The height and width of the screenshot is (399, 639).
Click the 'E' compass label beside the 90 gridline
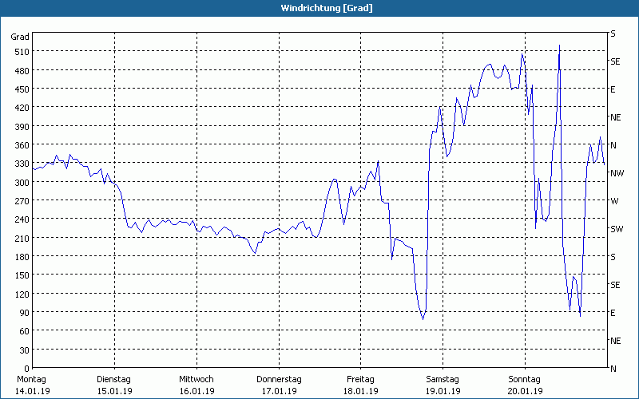(613, 313)
